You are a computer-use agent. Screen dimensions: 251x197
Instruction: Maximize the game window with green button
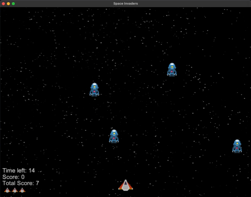(13, 4)
